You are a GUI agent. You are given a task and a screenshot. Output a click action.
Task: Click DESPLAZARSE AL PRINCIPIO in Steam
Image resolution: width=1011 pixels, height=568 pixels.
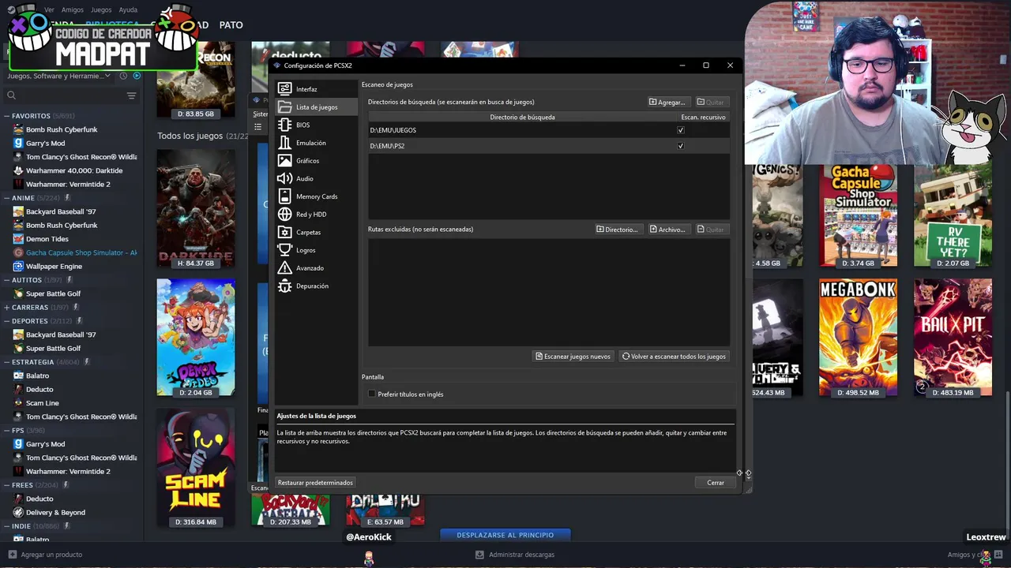click(505, 535)
